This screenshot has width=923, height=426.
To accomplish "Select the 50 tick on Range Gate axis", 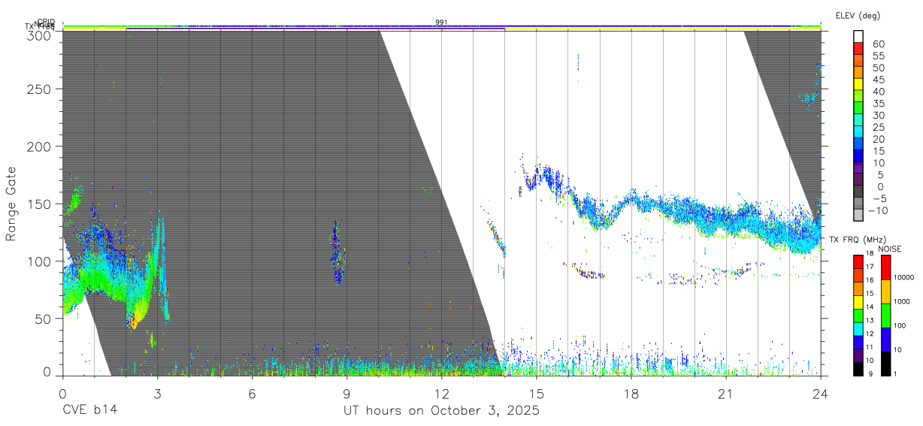I will 44,318.
